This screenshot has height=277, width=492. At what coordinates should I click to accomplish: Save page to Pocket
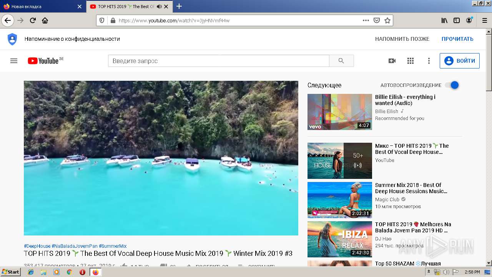coord(377,20)
